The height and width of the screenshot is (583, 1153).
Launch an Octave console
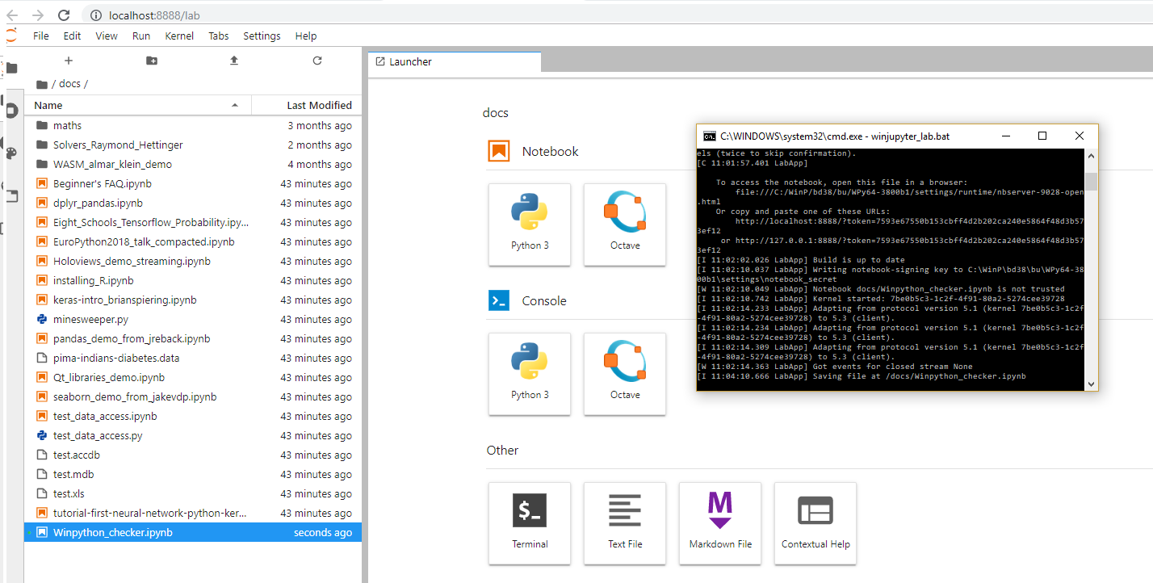coord(624,374)
